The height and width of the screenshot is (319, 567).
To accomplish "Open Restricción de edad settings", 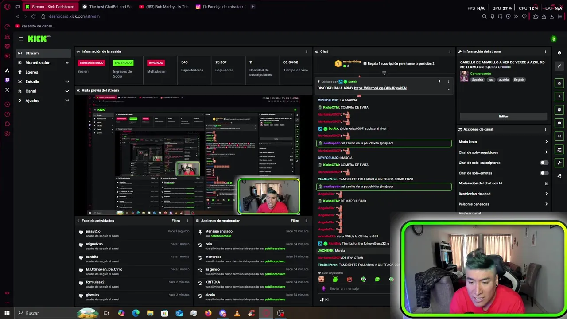I will pyautogui.click(x=503, y=194).
